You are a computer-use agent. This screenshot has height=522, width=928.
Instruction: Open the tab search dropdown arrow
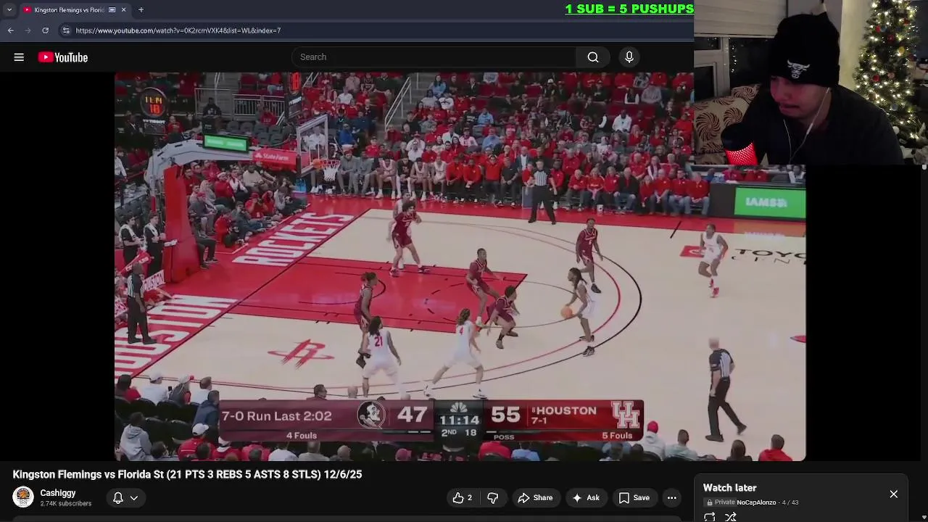9,10
